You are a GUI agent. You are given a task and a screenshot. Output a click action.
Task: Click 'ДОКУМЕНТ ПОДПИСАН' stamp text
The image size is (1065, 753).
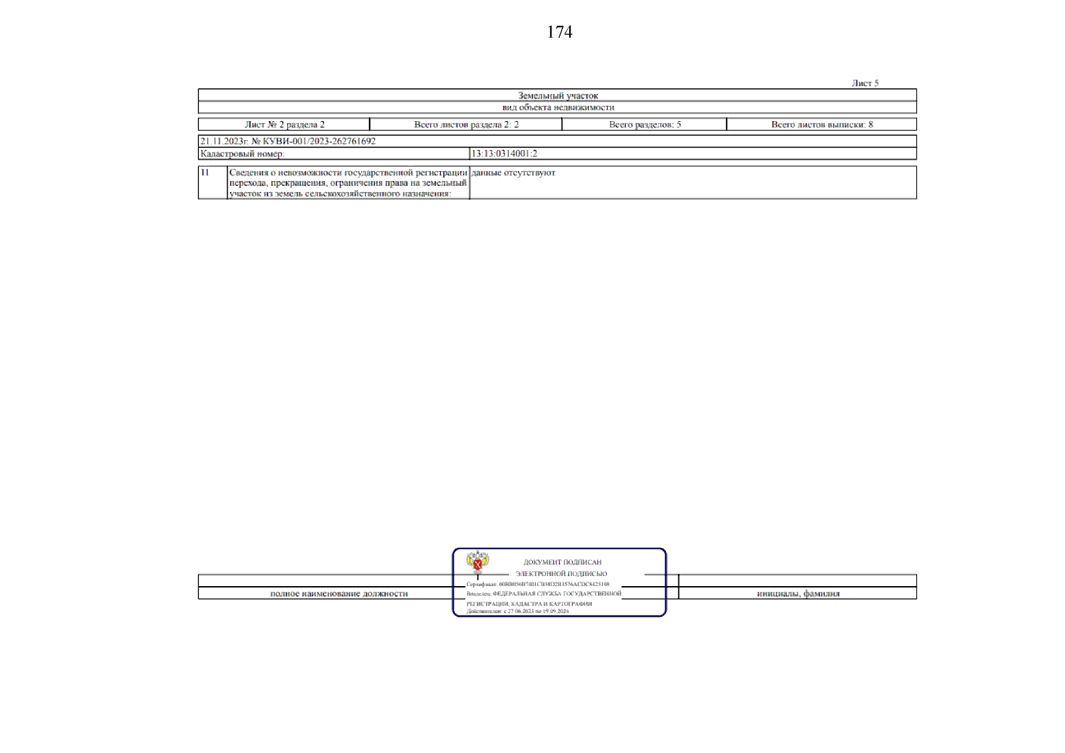[562, 562]
